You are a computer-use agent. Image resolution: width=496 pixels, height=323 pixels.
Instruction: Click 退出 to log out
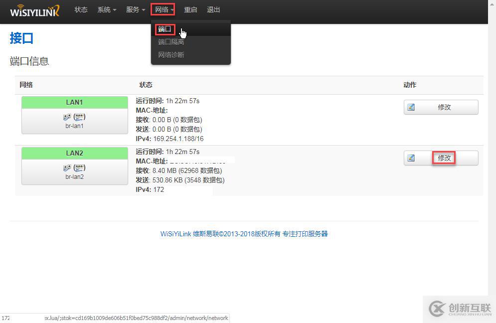tap(213, 9)
